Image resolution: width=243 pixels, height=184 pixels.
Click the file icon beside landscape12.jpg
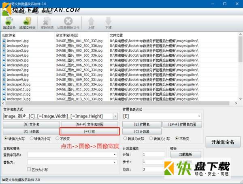(4, 94)
